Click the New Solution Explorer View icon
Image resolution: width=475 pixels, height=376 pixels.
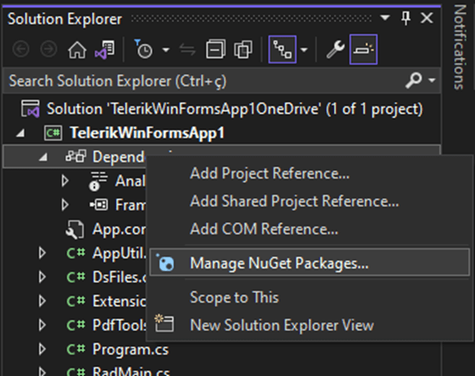[165, 323]
